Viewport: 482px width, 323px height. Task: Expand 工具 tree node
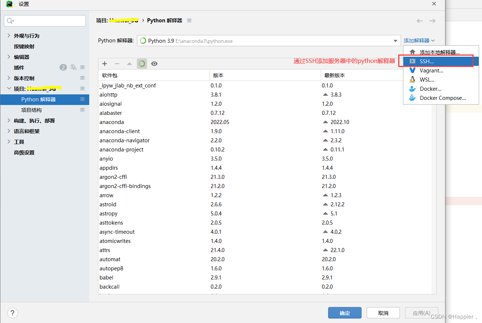pos(9,142)
